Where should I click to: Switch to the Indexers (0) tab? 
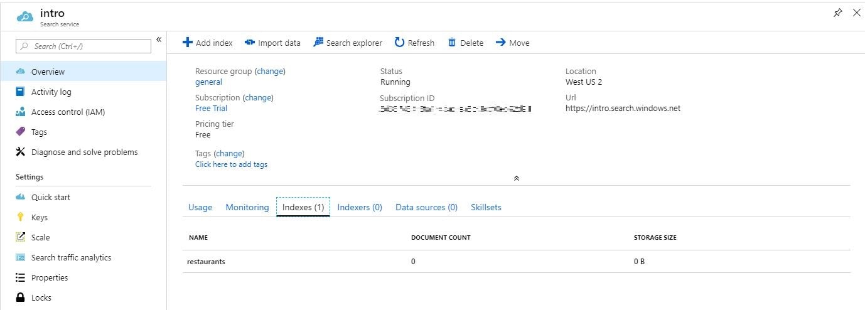(x=360, y=207)
